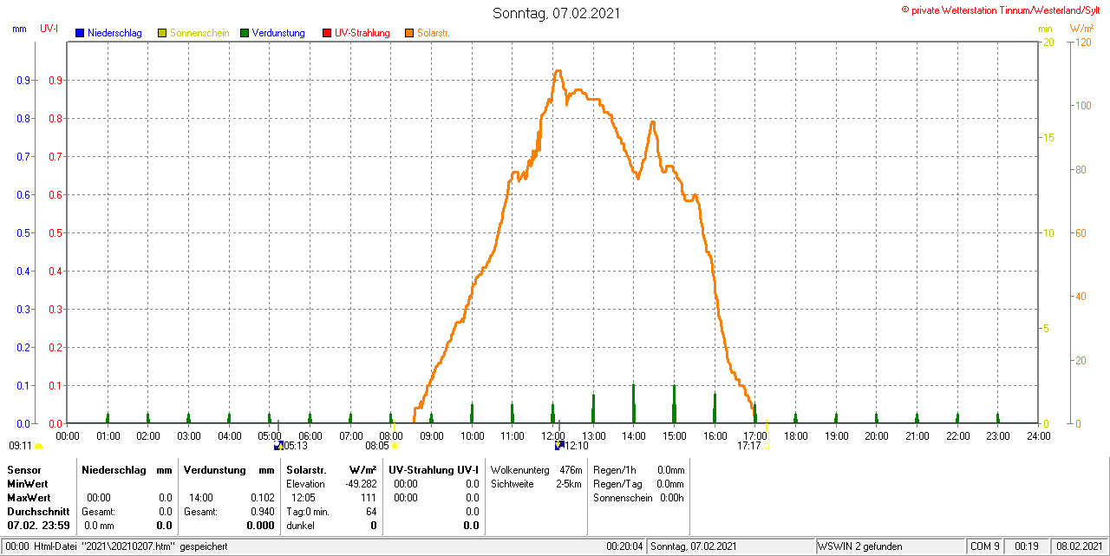
Task: Click the solar radiation peak near 12:00
Action: pos(558,71)
